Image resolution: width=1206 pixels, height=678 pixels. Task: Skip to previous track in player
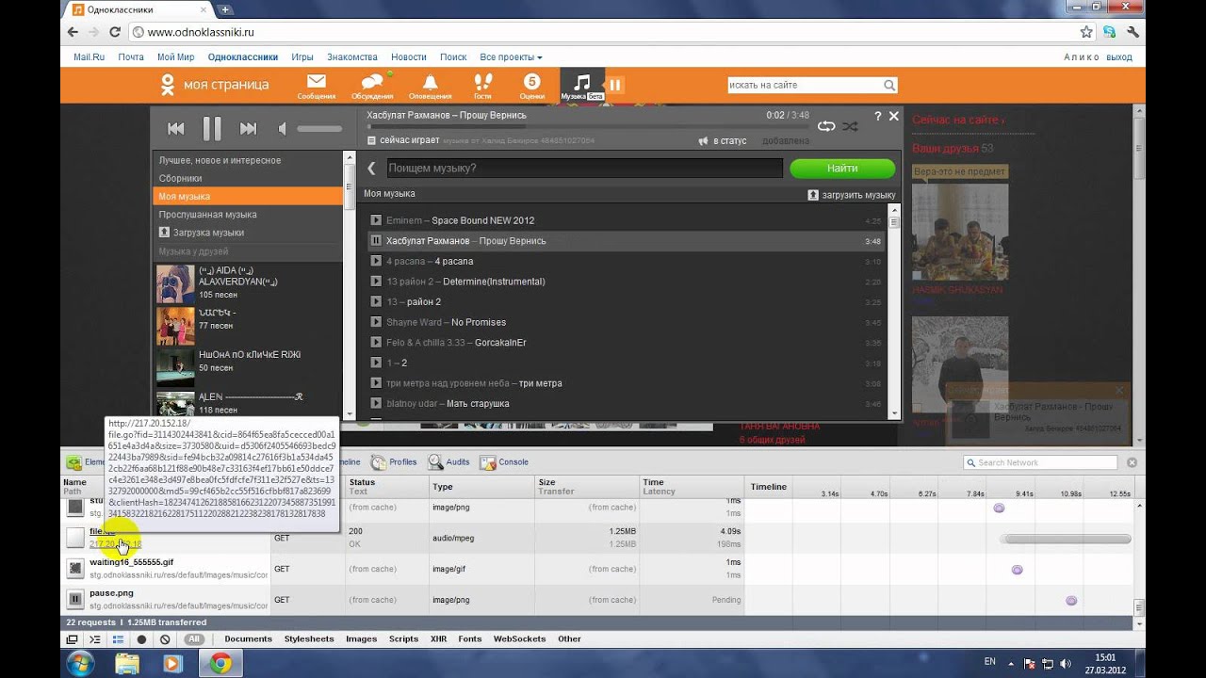tap(176, 129)
